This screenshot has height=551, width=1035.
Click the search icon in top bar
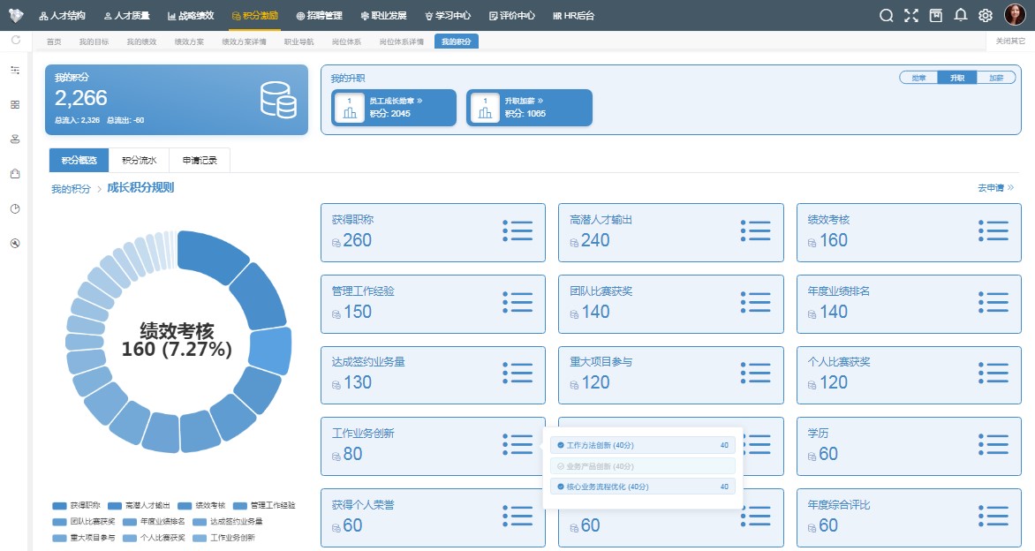pos(887,15)
